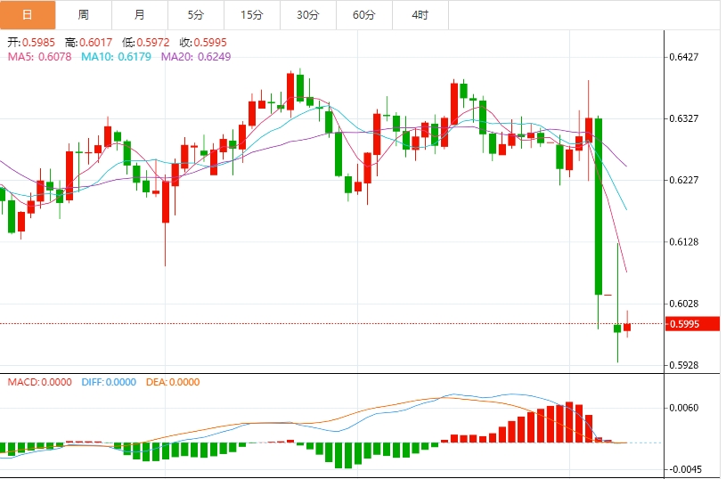Open the 5分 timeframe tab

point(196,15)
